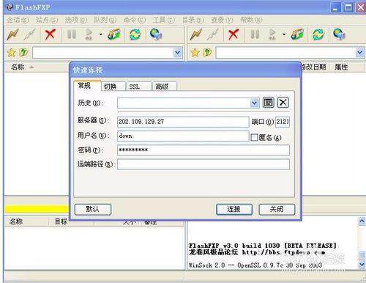This screenshot has width=366, height=283.
Task: Click the 端口 port field showing 2121
Action: click(x=283, y=122)
